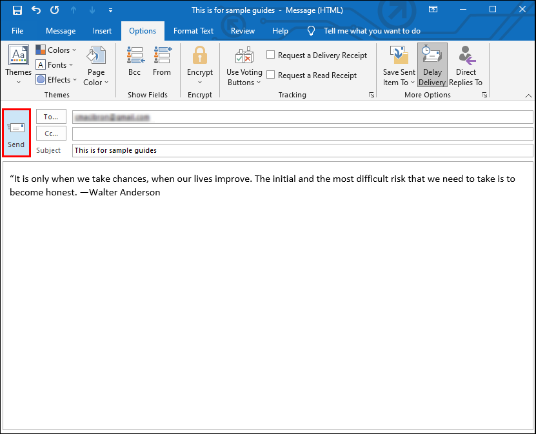Enable Request a Read Receipt
Viewport: 536px width, 434px height.
[271, 75]
